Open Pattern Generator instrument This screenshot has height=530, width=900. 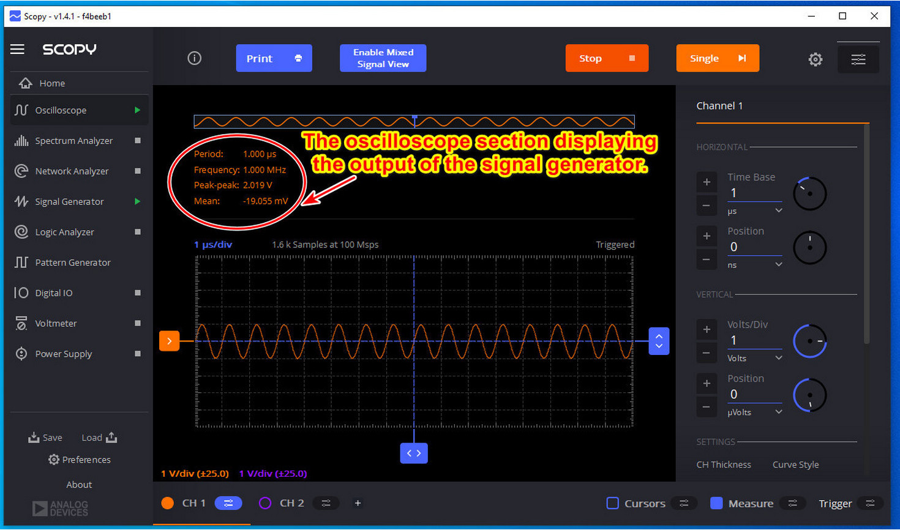tap(80, 263)
